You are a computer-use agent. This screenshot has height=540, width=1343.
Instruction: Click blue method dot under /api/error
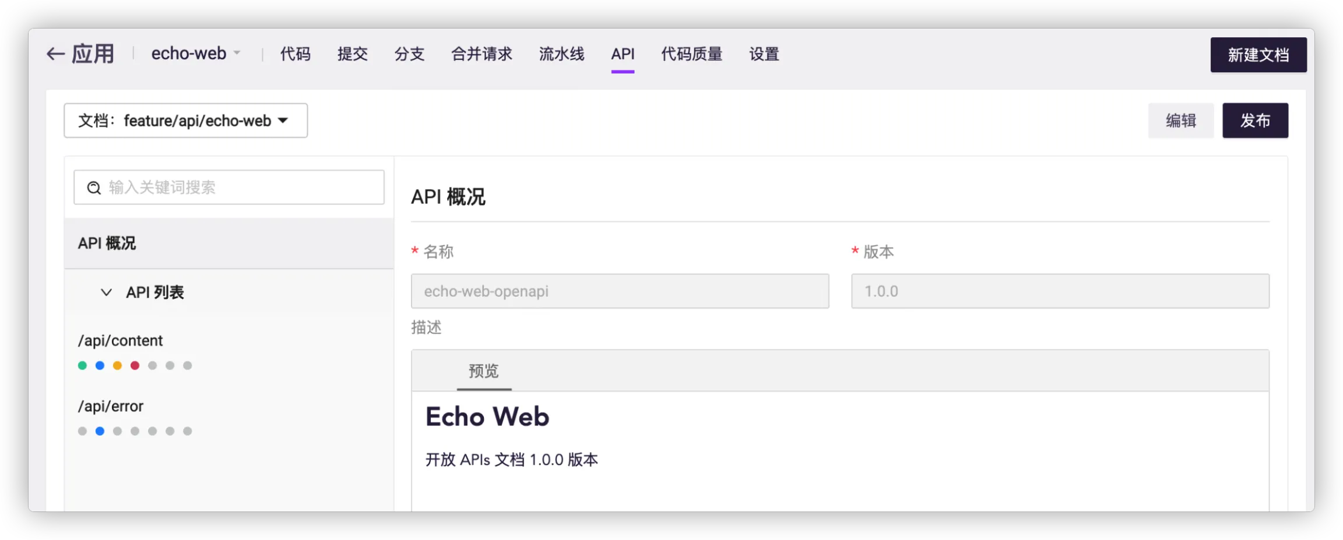[100, 431]
